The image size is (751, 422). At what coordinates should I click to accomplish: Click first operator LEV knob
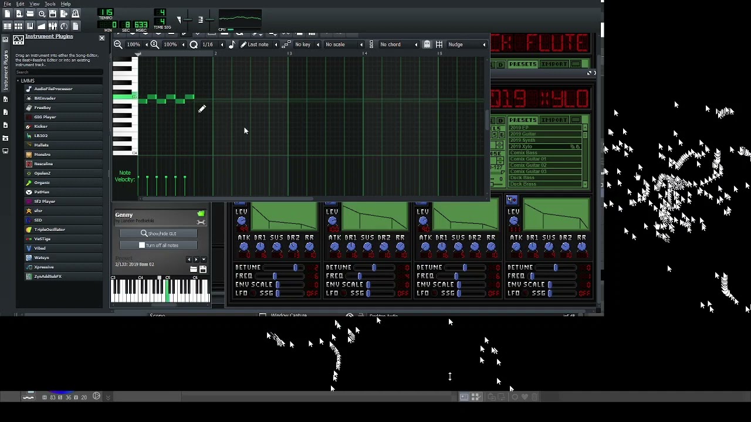[x=242, y=221]
